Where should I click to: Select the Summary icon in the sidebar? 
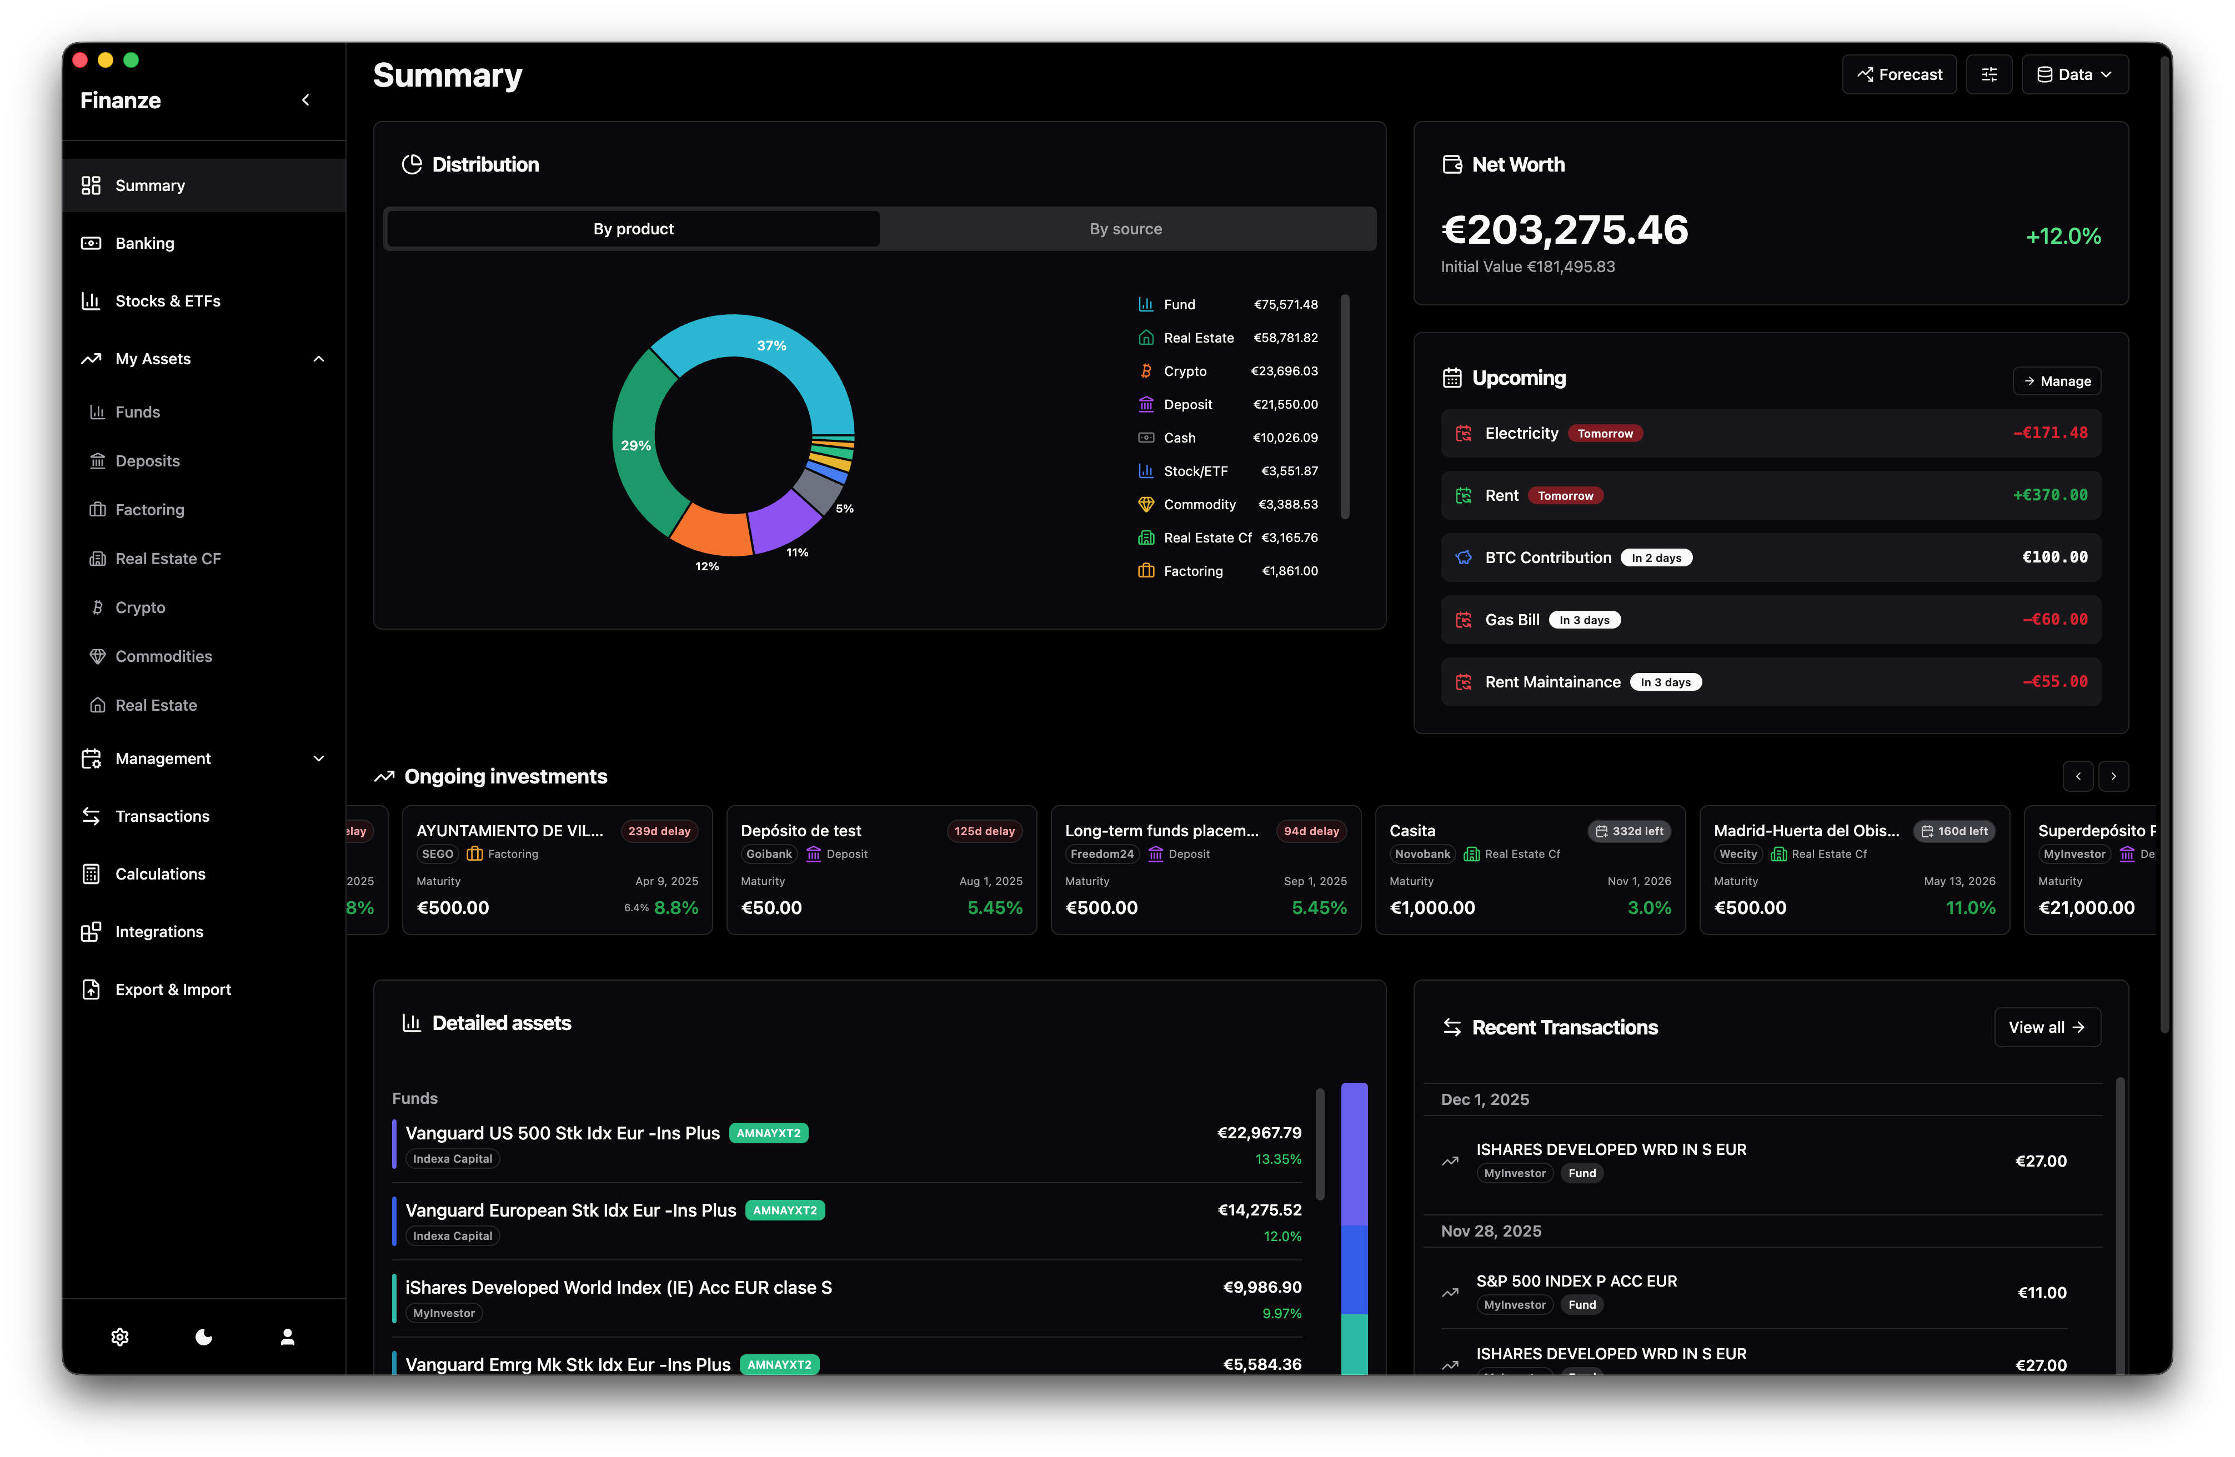91,185
